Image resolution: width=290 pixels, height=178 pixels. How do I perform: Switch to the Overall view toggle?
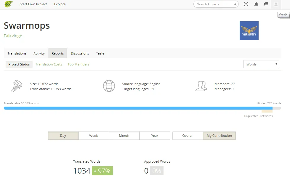click(188, 136)
